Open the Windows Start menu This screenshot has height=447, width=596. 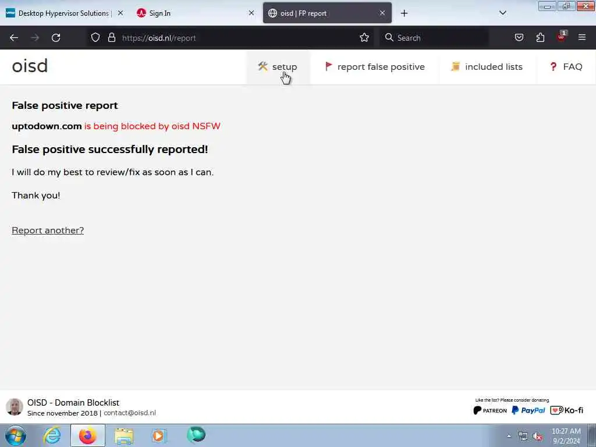pos(16,435)
